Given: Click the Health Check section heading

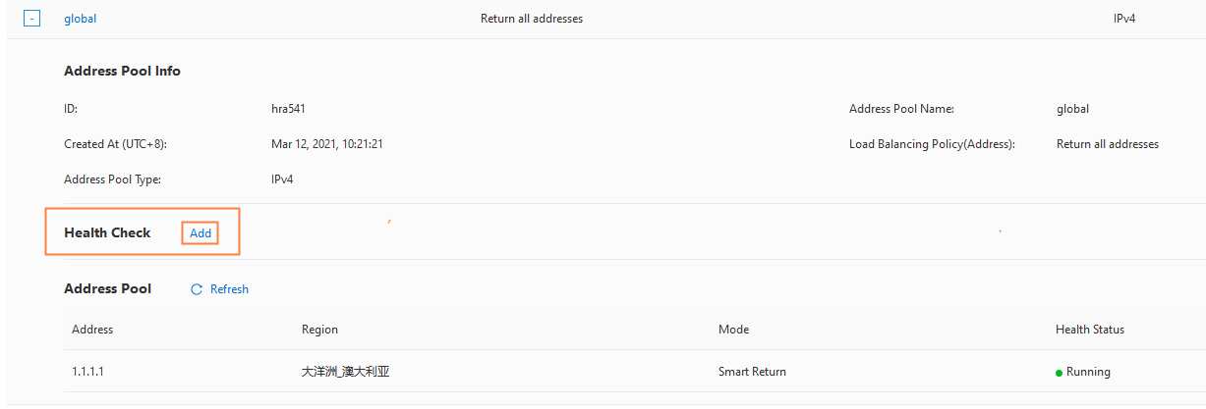Looking at the screenshot, I should click(107, 232).
